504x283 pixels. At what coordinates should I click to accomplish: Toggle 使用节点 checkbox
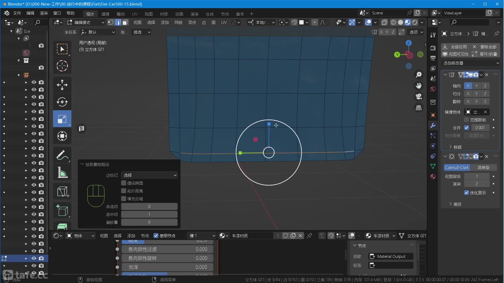[156, 236]
